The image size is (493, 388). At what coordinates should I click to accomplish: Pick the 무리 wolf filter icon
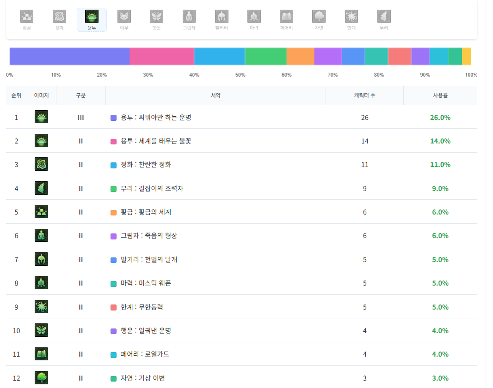click(x=384, y=17)
